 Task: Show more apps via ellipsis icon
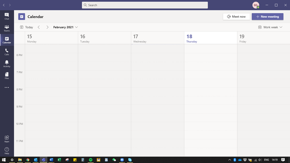(x=7, y=87)
